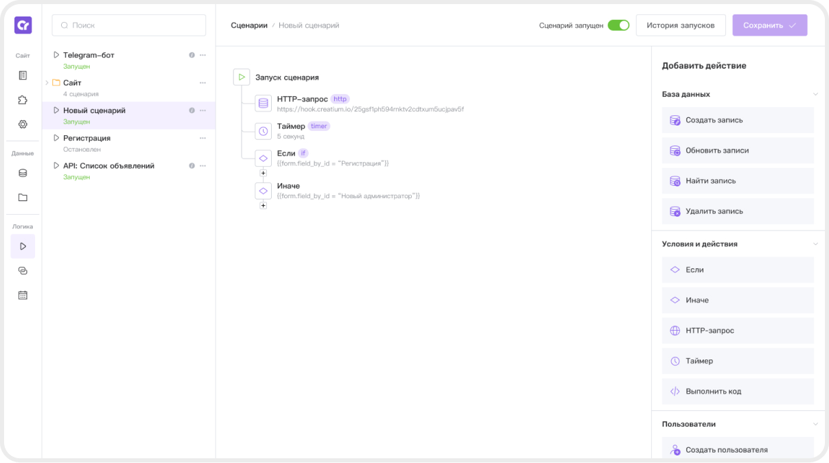Viewport: 829px width, 463px height.
Task: Collapse the Пользователи section
Action: 815,425
